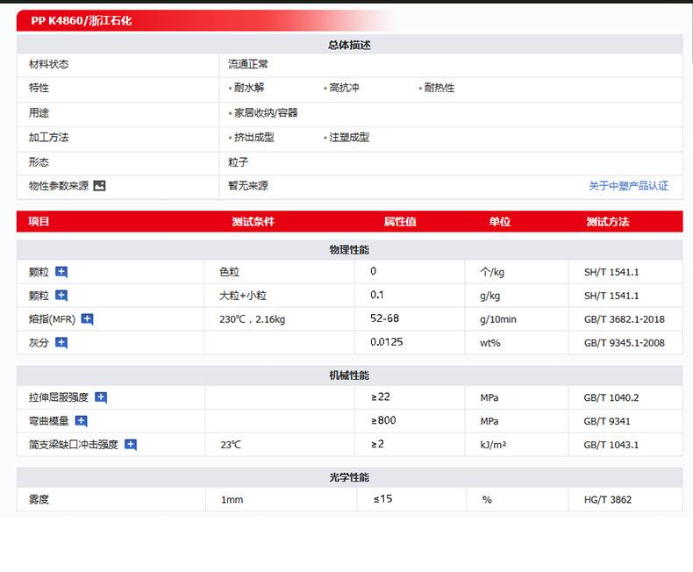Click the plus icon next to 熔指(MFR)
The height and width of the screenshot is (572, 693).
[x=87, y=319]
